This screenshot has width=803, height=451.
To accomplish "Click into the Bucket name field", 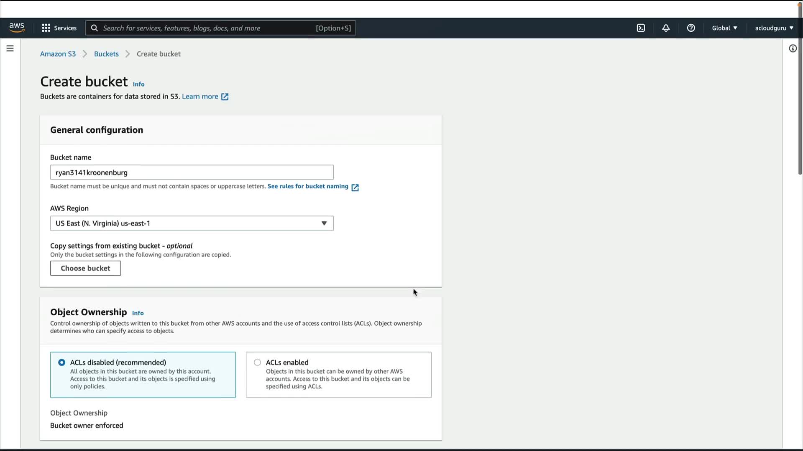I will [x=192, y=172].
